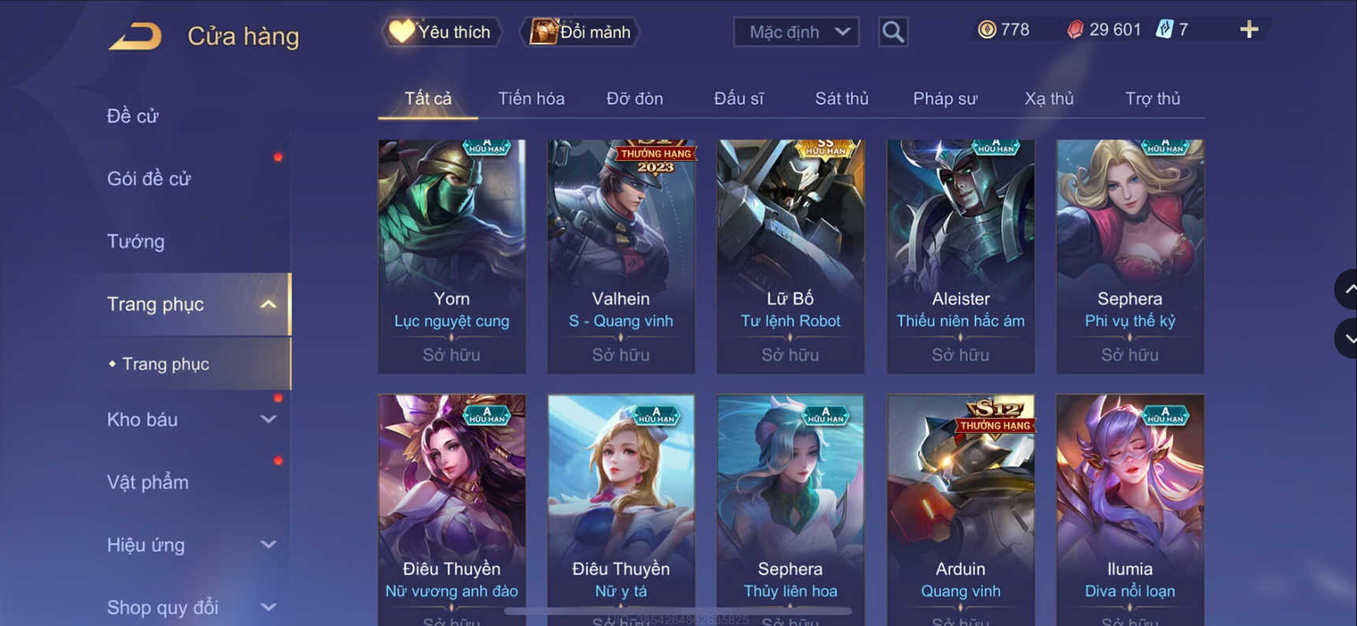Open Lữ Bố Tư lệnh Robot skin card
The image size is (1357, 626).
(x=790, y=256)
